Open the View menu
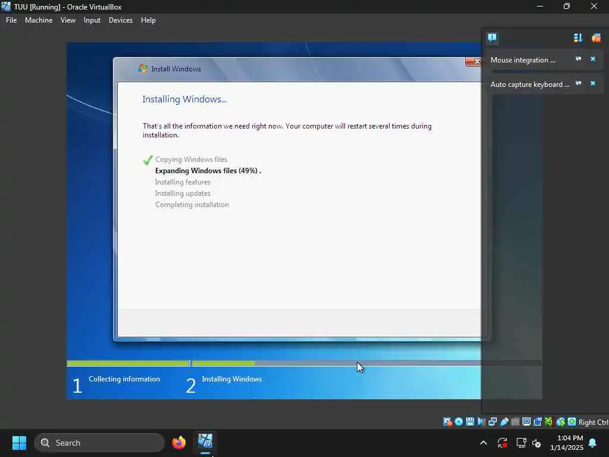609x457 pixels. point(68,20)
